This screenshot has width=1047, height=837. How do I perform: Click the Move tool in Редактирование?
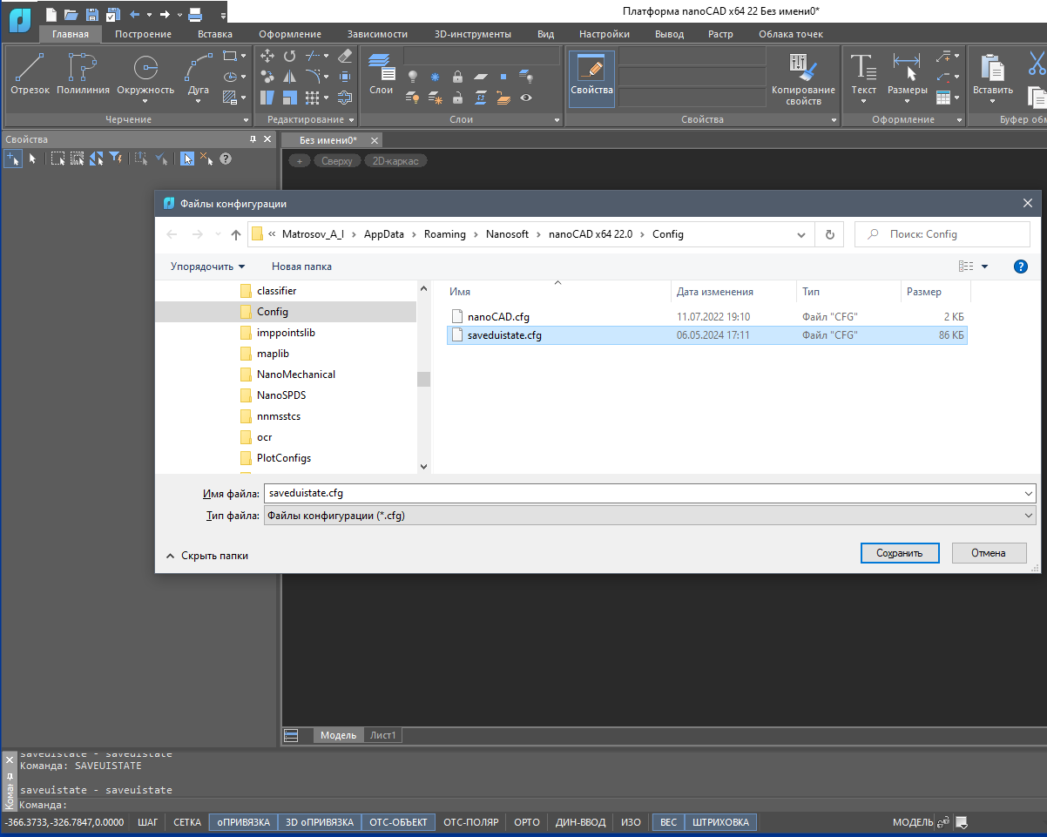267,56
